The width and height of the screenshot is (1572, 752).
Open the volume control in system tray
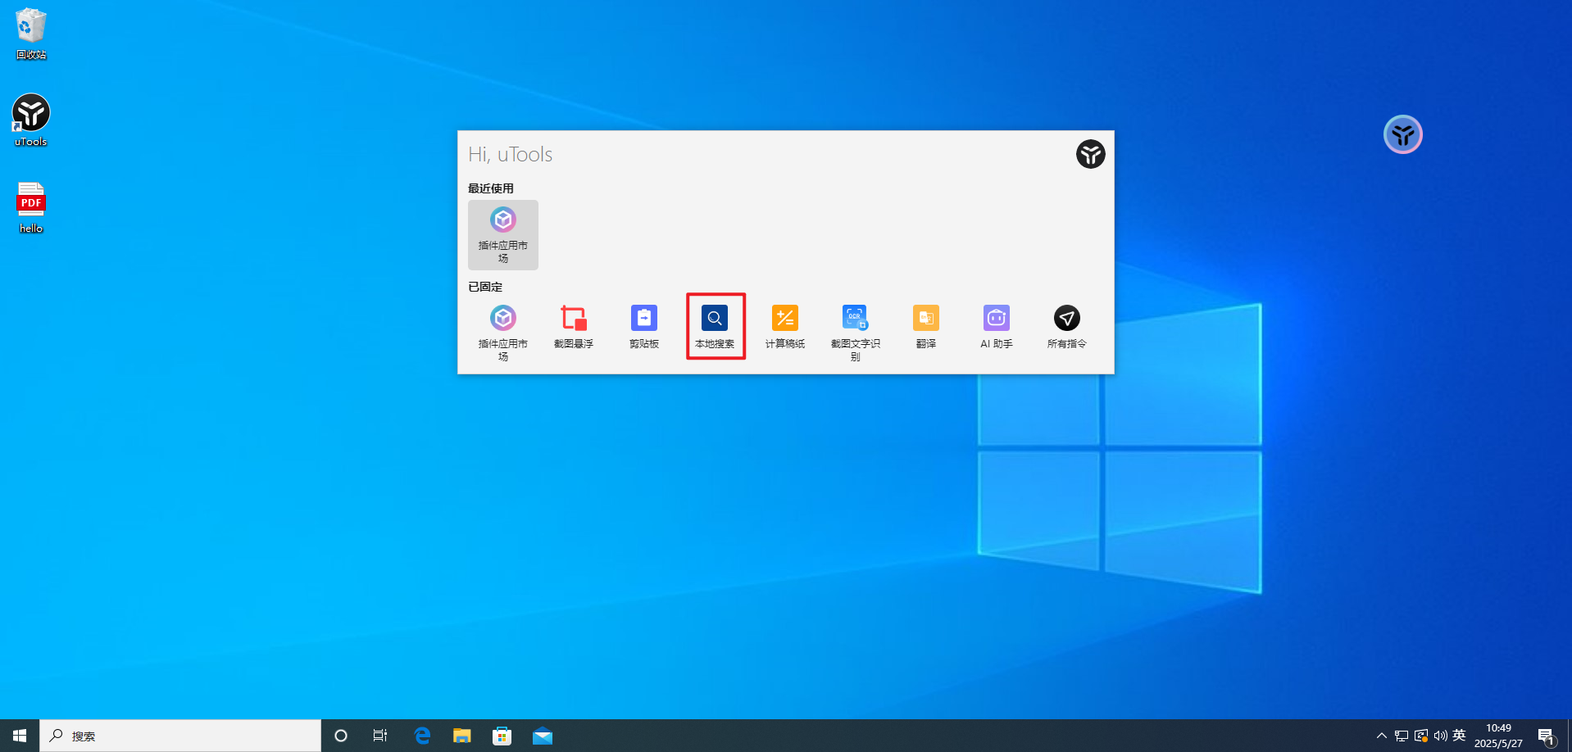1440,736
